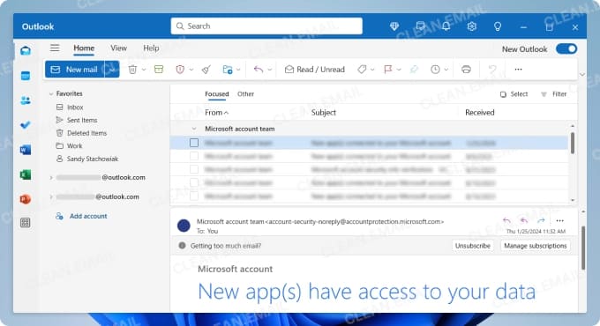
Task: Click the Select button above list
Action: tap(514, 94)
